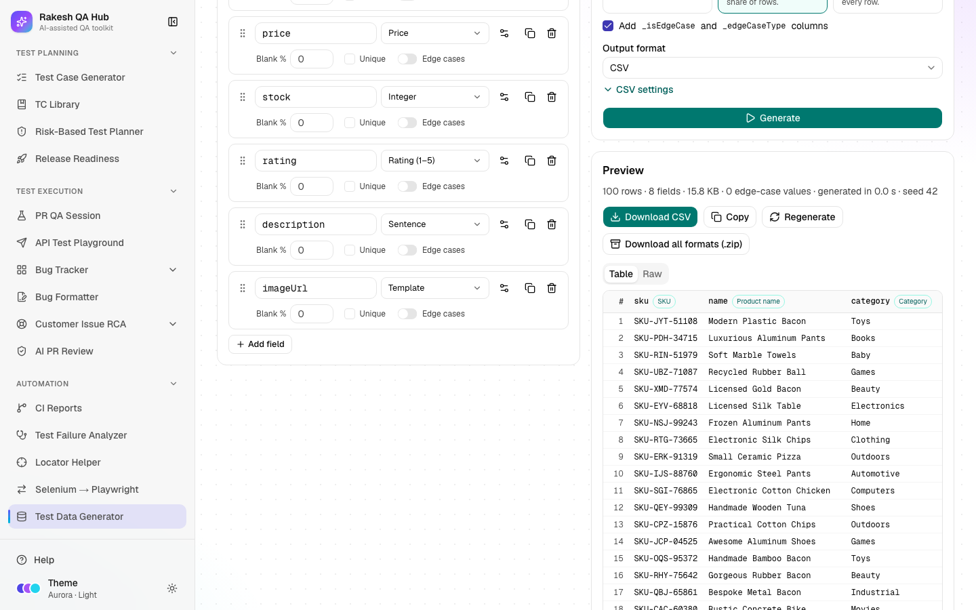Delete the rating field

click(552, 161)
